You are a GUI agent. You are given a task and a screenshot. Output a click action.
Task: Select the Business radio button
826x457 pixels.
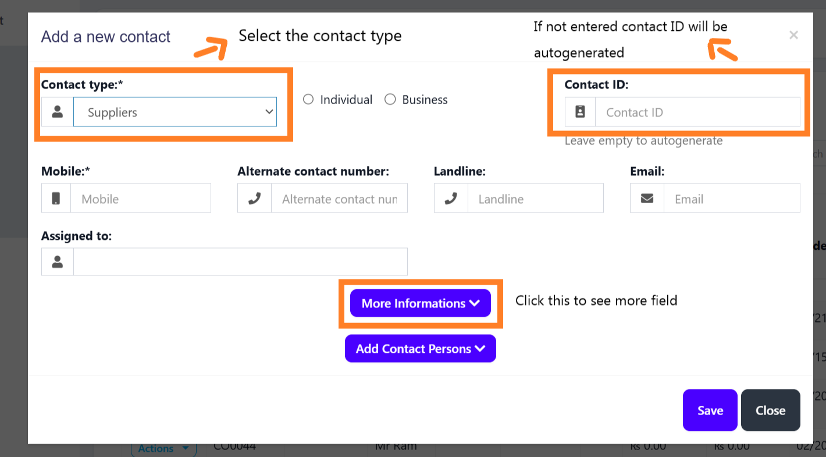(x=390, y=100)
